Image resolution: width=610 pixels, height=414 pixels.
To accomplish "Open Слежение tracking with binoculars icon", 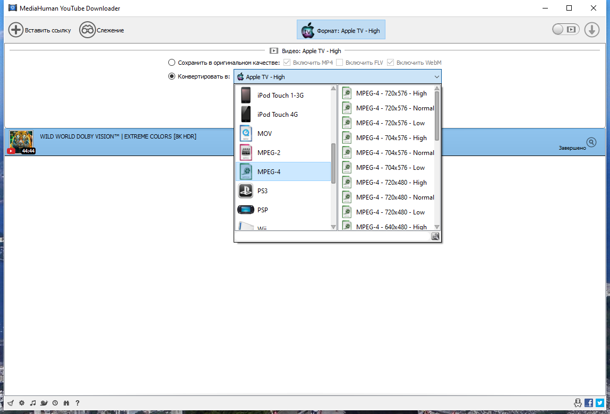I will tap(102, 30).
